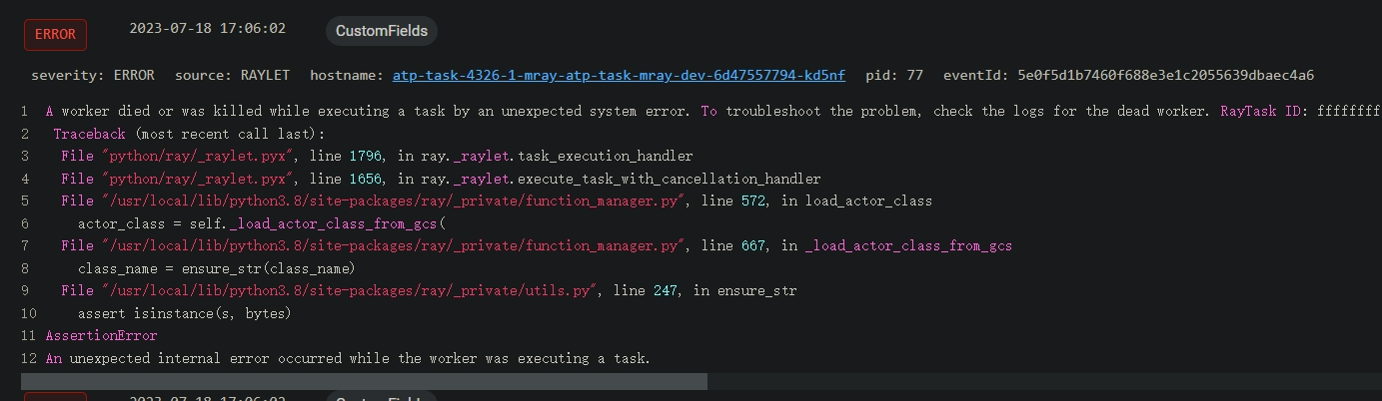Click line 5 mentioning load_actor_class, line 572
This screenshot has height=401, width=1382.
497,200
